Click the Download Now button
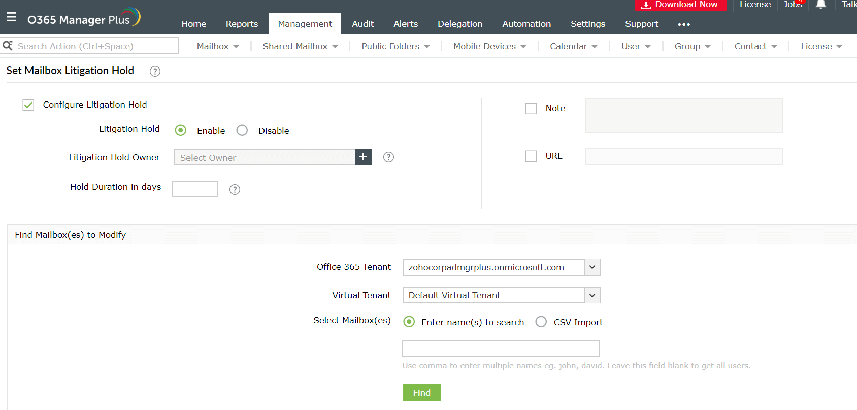 coord(680,5)
